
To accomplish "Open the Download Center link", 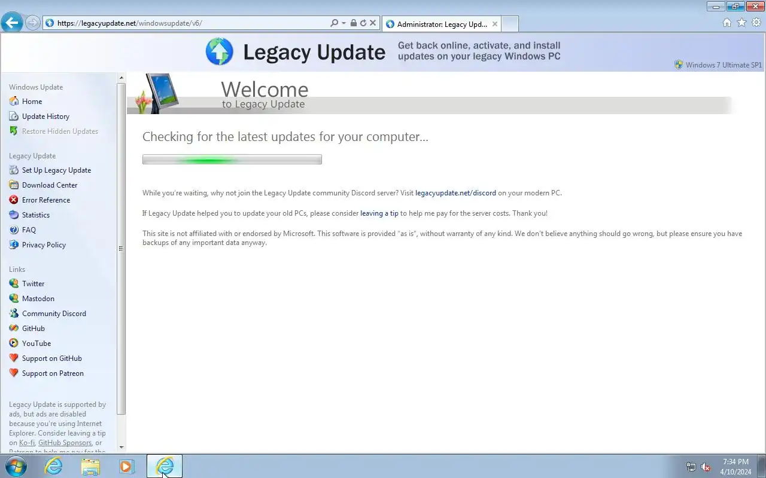I will [x=50, y=185].
